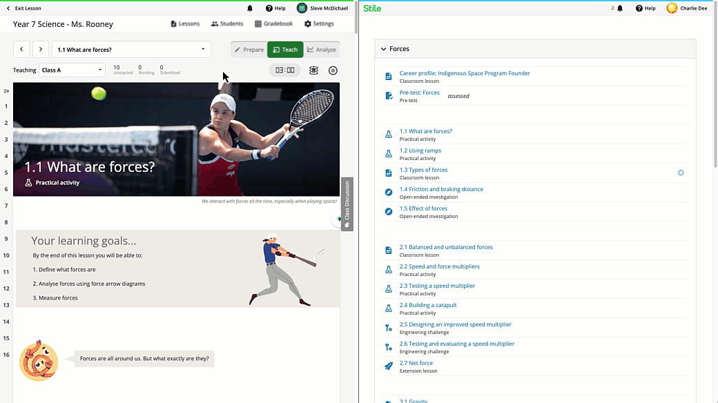Open 2.5 Designing an improved speed multiplier

(455, 324)
